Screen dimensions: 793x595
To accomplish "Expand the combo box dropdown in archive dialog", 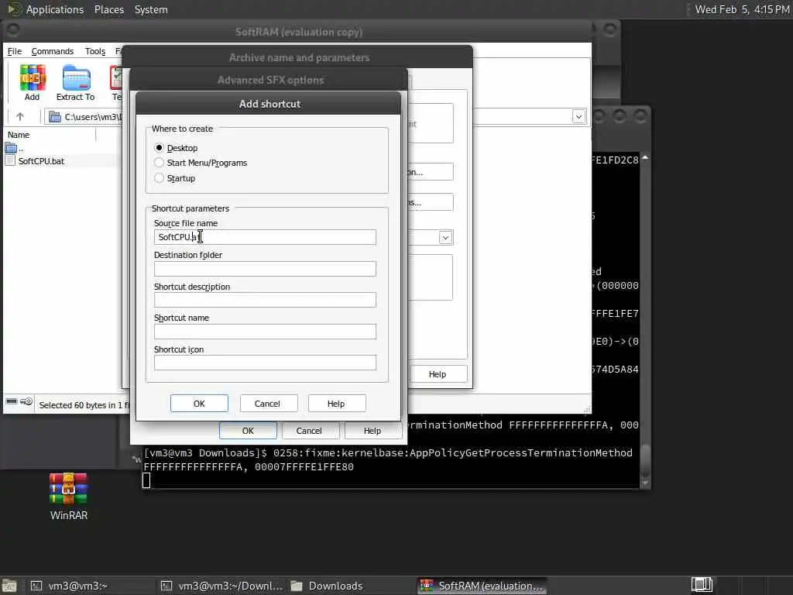I will pyautogui.click(x=445, y=238).
